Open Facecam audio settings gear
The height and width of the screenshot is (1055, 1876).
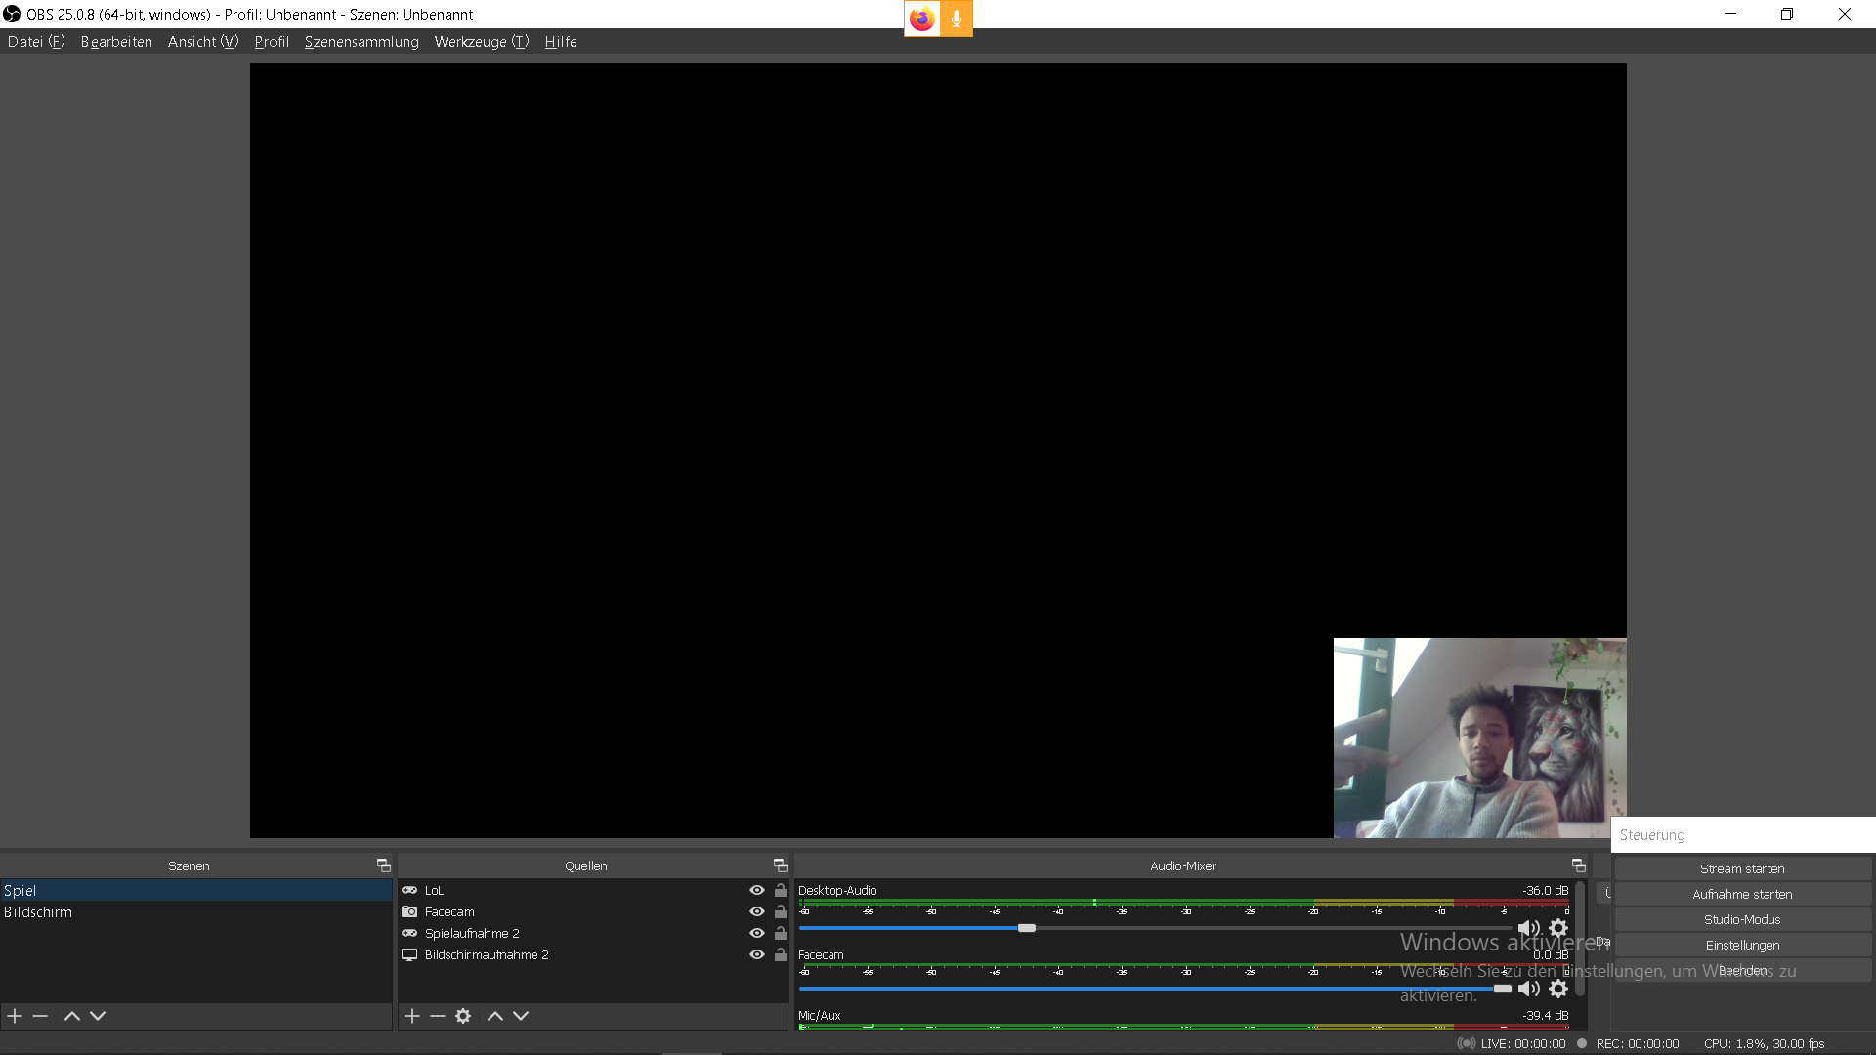click(1558, 989)
